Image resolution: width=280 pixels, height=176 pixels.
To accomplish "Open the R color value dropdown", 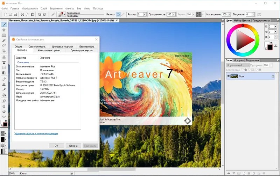I will pos(275,27).
